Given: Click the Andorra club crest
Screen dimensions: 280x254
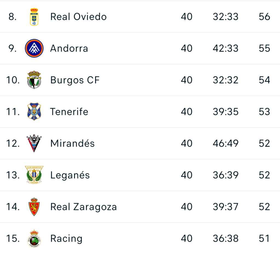Looking at the screenshot, I should point(34,48).
